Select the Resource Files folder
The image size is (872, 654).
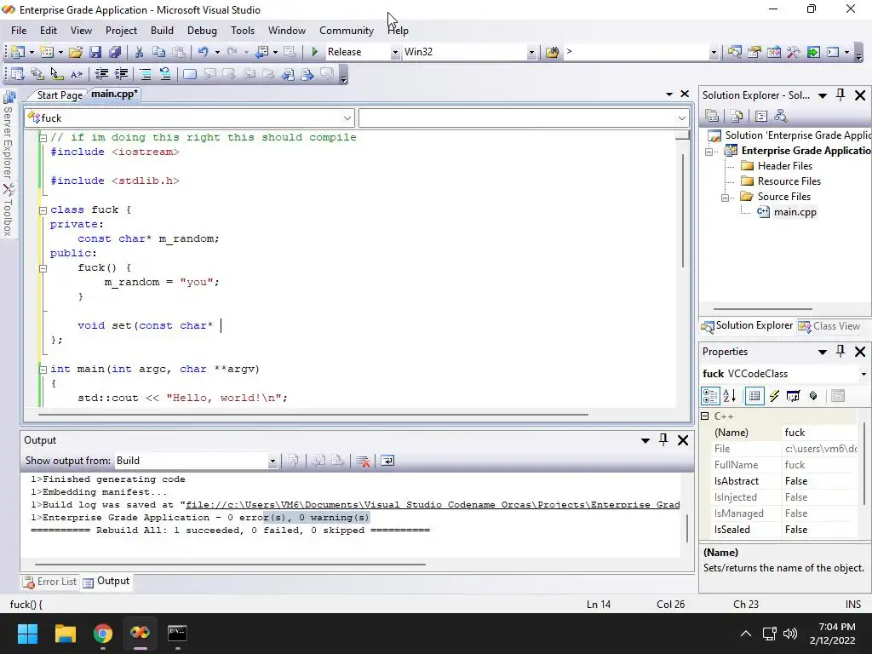[789, 181]
